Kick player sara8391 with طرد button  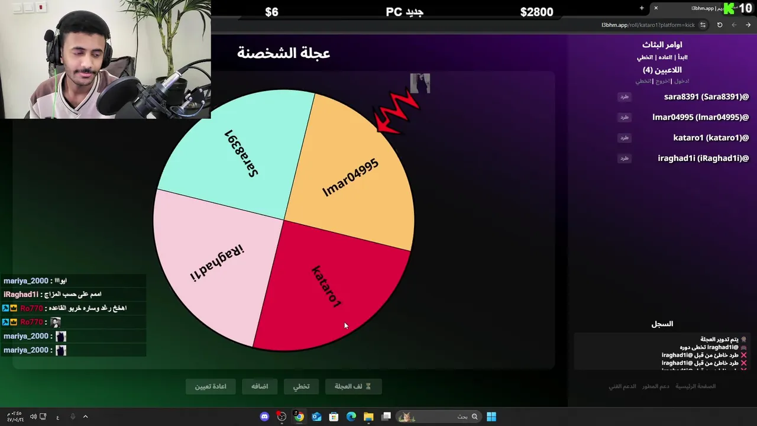point(624,96)
